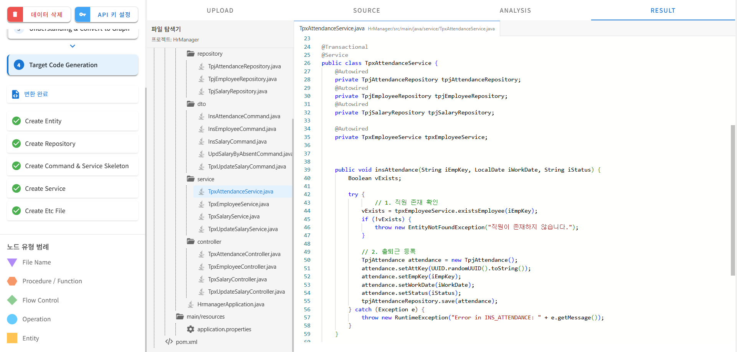Click Java icon beside TpxUpdateSalaryService.java
The image size is (737, 352).
[202, 229]
